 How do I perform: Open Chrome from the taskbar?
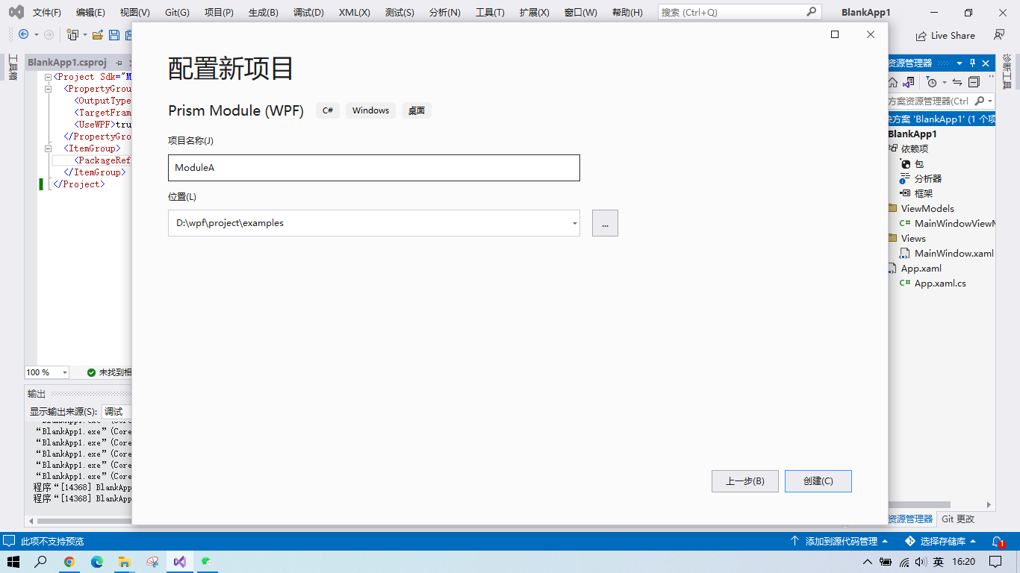[69, 562]
